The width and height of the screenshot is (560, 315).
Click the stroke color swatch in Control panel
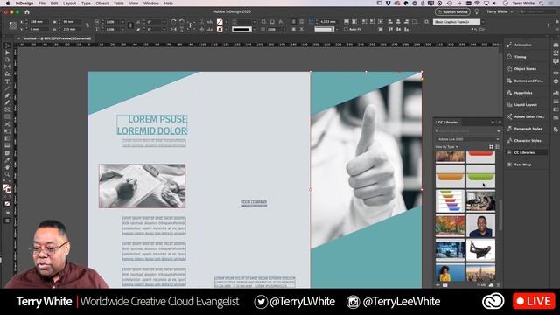click(220, 29)
